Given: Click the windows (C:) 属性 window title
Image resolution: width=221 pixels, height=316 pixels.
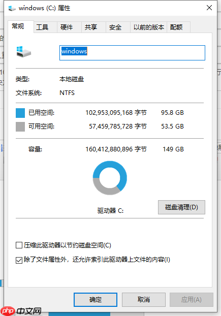Looking at the screenshot, I should (45, 8).
